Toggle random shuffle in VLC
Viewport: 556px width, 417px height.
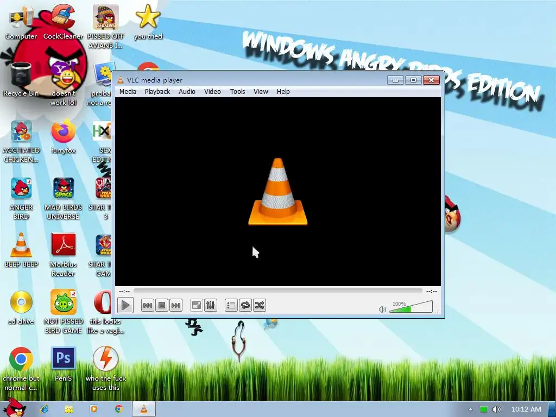pyautogui.click(x=259, y=305)
